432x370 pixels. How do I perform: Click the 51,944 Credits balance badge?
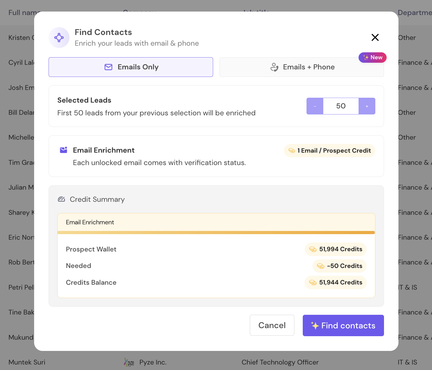tap(336, 282)
